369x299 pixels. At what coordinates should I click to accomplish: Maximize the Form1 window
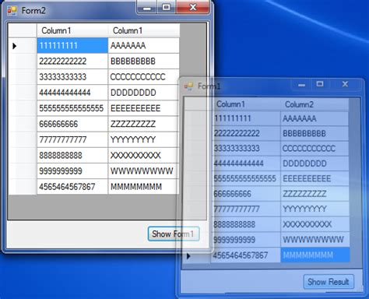point(320,84)
